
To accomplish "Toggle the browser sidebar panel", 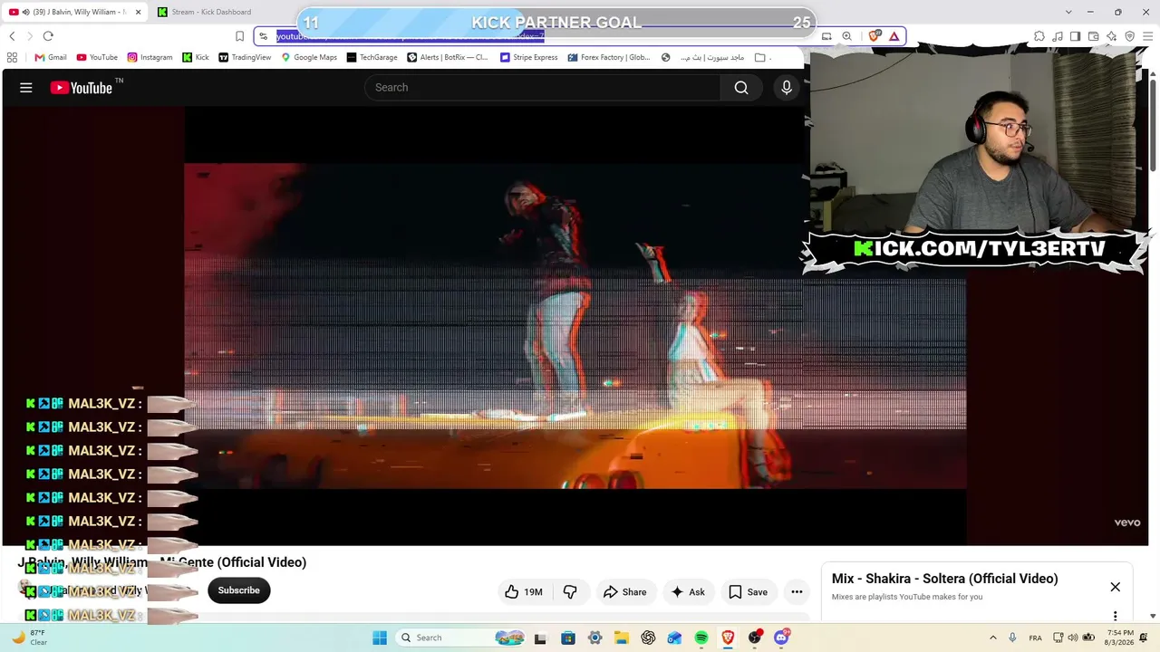I will tap(1076, 36).
